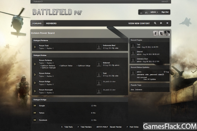The width and height of the screenshot is (197, 131).
Task: Click avatar next to Test in Recent Topics
Action: click(x=133, y=46)
